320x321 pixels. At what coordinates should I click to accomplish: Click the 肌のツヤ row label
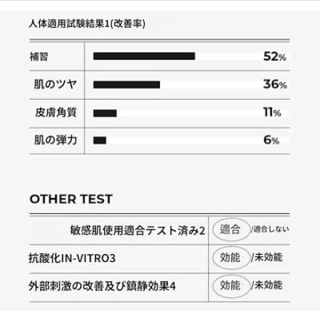(55, 84)
